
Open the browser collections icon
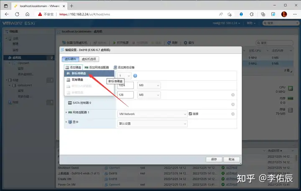tap(263, 14)
